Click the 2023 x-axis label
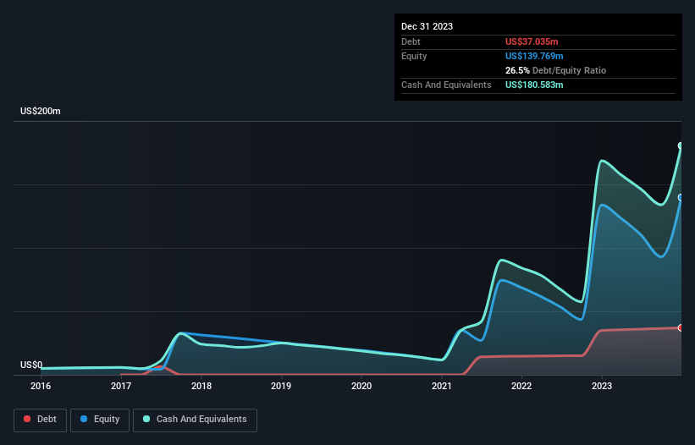 point(602,386)
